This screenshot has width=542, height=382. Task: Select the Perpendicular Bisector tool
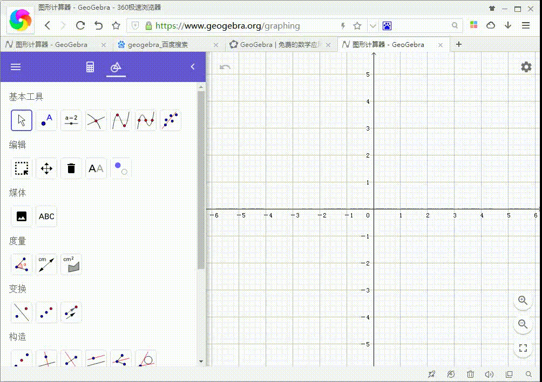pyautogui.click(x=71, y=358)
